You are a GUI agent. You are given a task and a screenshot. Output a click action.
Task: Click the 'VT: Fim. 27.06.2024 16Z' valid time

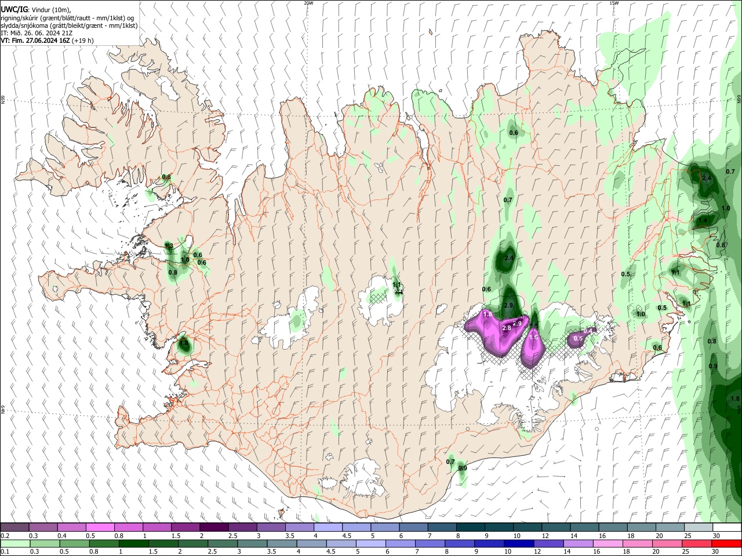coord(36,41)
